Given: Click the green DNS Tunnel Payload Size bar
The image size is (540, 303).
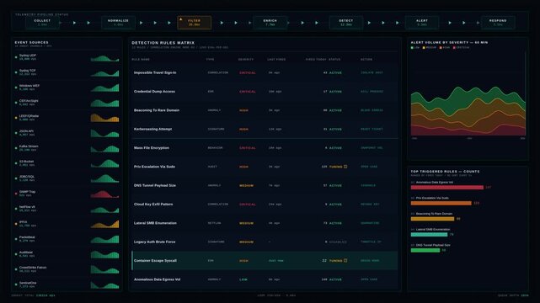Looking at the screenshot, I should click(x=425, y=250).
